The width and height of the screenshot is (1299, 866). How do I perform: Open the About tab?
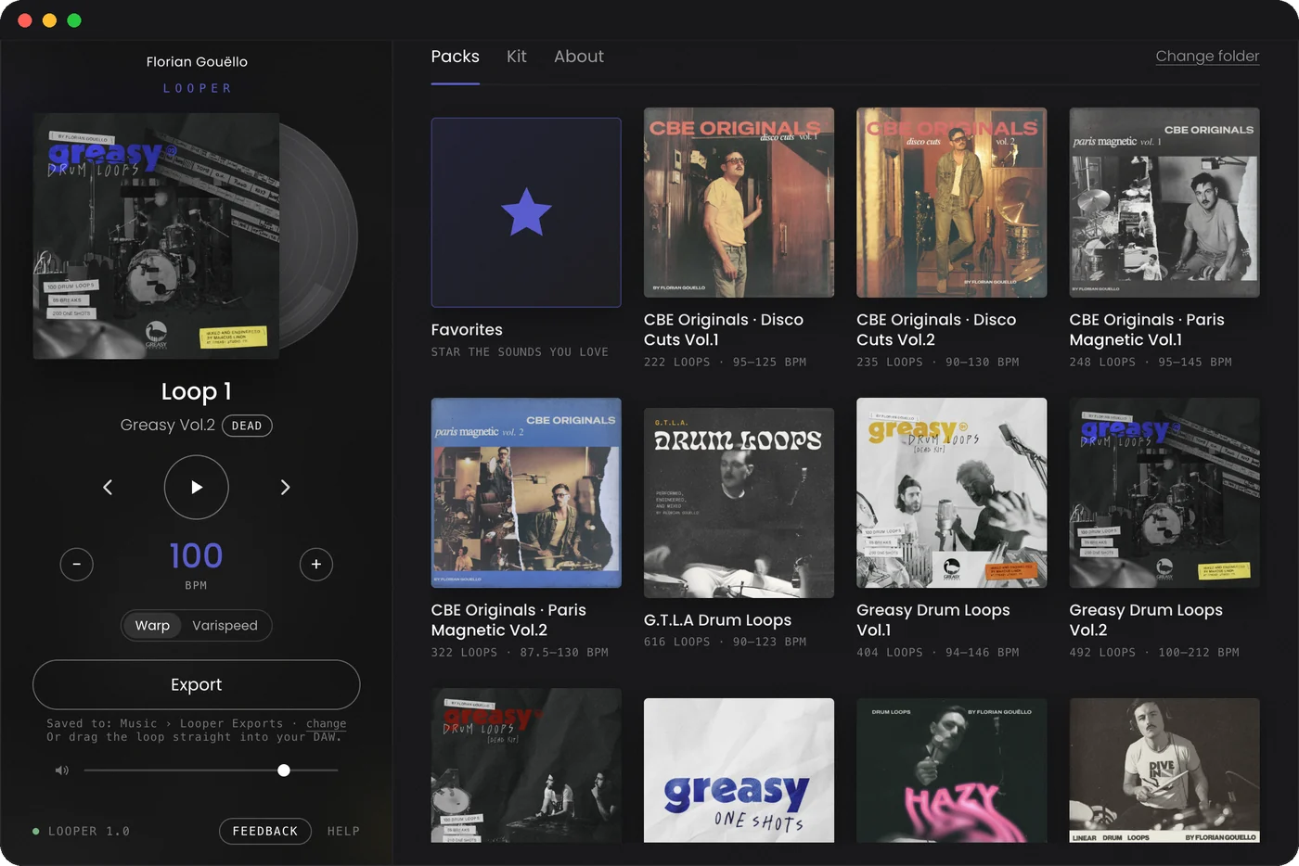click(579, 57)
